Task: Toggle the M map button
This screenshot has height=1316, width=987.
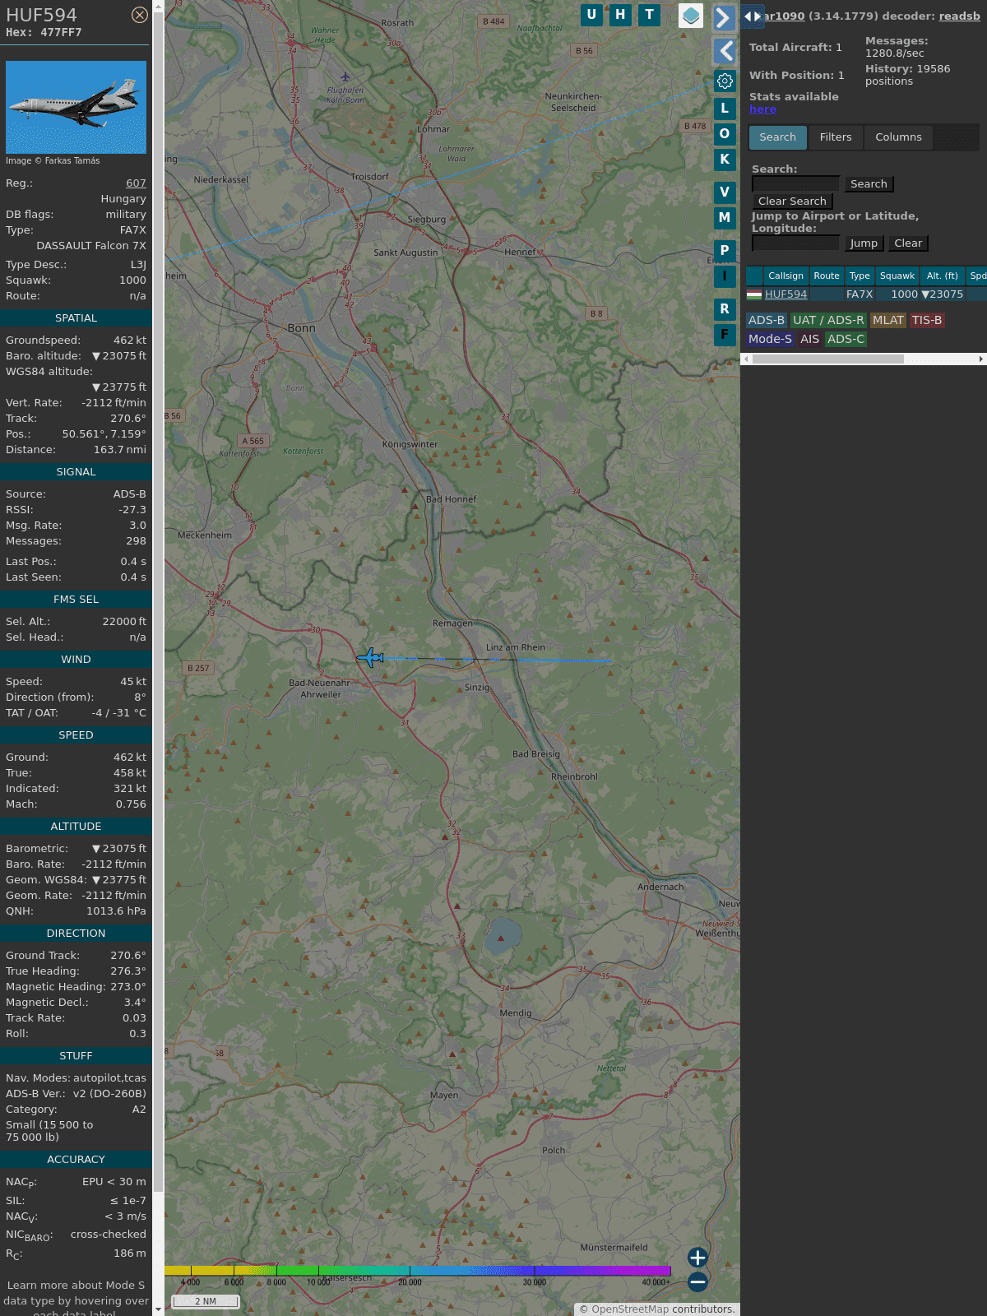Action: coord(725,218)
